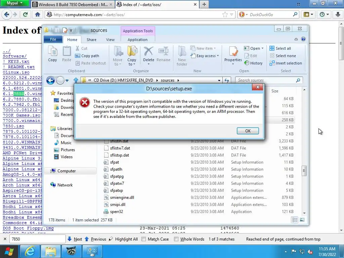Click the Delete icon in the Organize group

(x=148, y=55)
